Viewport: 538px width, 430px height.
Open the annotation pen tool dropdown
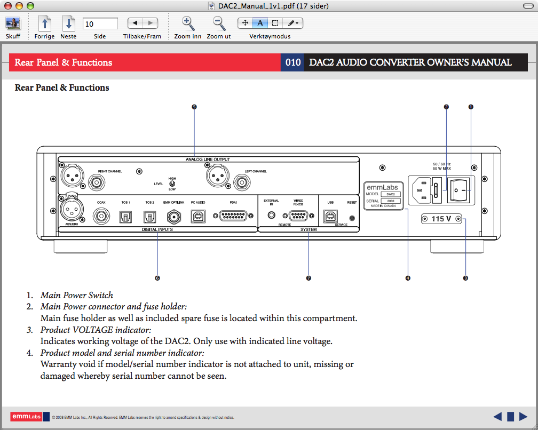click(x=292, y=23)
